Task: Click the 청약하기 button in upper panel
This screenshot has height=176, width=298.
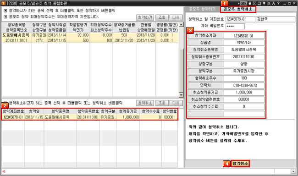Action: pyautogui.click(x=145, y=17)
